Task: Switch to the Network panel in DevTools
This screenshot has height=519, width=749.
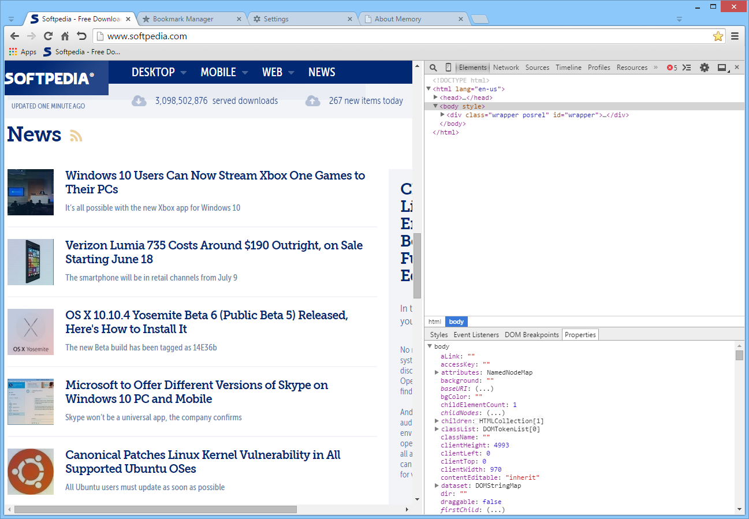Action: pos(506,68)
